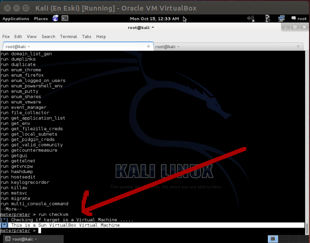310x243 pixels.
Task: Click the 'run multi_console_command' line
Action: [34, 203]
